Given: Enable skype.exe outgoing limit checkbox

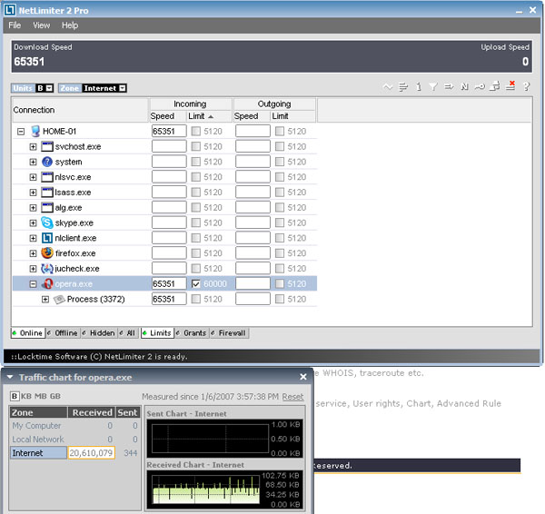Looking at the screenshot, I should [280, 222].
